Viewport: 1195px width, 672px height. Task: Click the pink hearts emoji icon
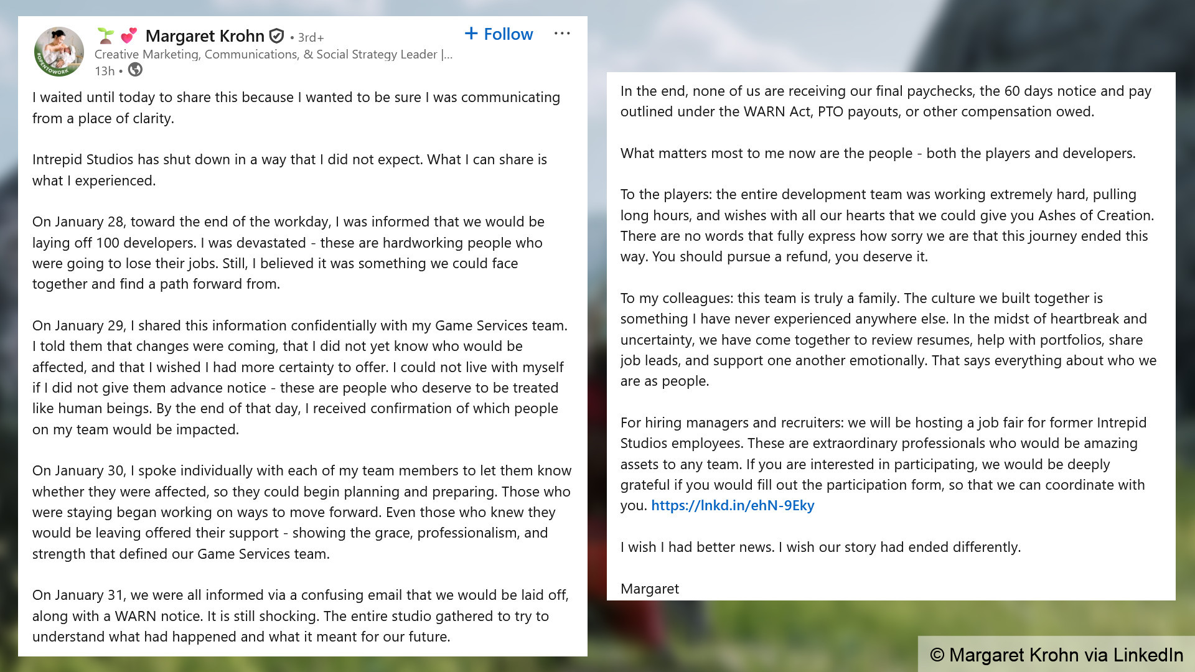pyautogui.click(x=129, y=35)
